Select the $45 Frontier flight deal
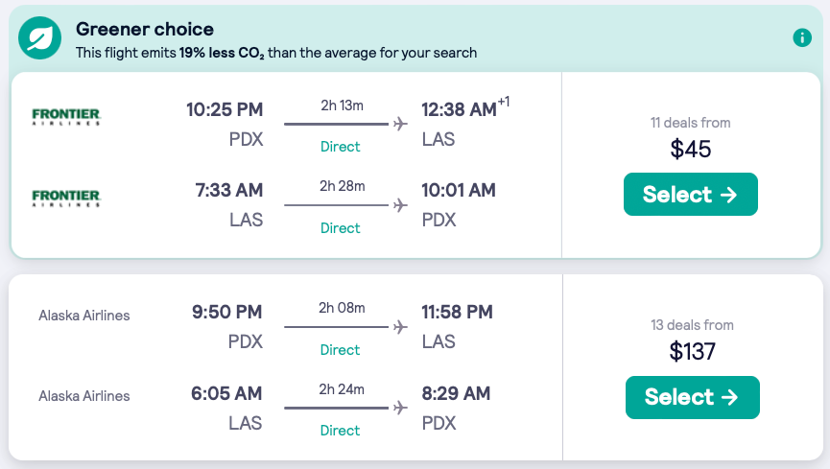The width and height of the screenshot is (830, 469). coord(690,195)
